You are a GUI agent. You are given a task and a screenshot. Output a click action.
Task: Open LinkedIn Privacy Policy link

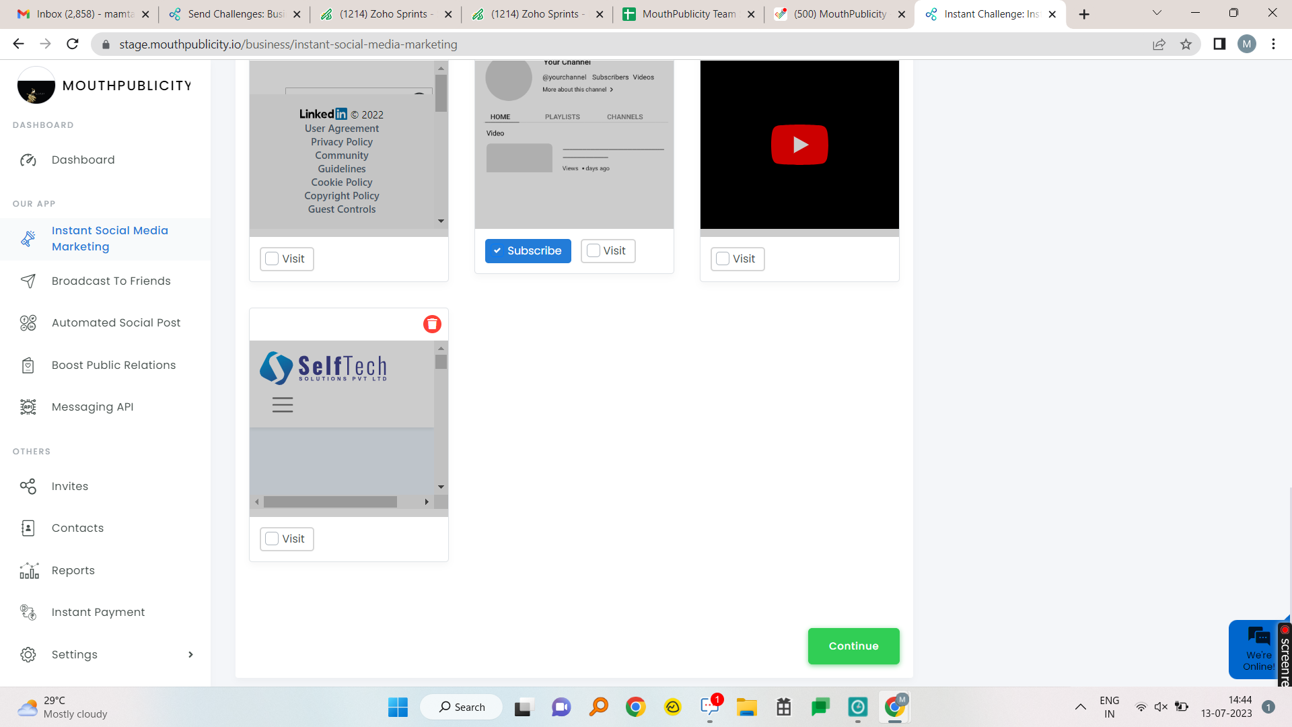click(x=342, y=142)
